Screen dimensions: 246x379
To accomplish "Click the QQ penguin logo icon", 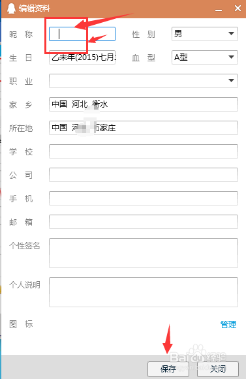I will click(11, 8).
